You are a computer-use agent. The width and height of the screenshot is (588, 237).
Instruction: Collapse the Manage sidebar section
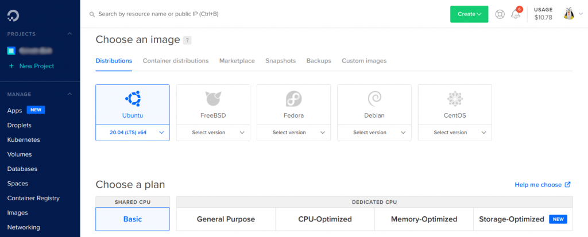[69, 94]
